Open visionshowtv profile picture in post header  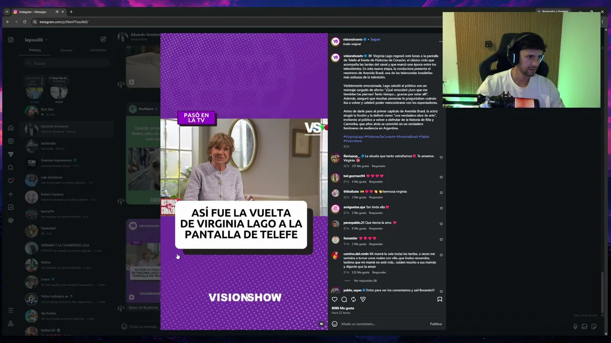coord(336,41)
